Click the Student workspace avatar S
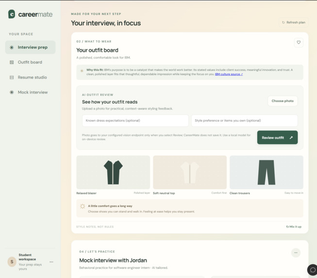The image size is (317, 278). point(12,262)
